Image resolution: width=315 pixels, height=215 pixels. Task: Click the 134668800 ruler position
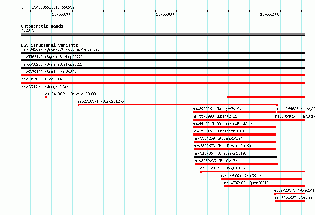[166, 14]
